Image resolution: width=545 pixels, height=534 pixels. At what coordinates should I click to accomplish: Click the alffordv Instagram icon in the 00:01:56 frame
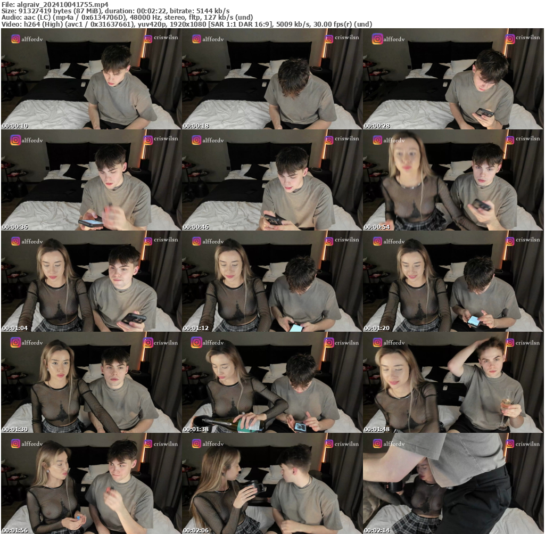point(15,443)
